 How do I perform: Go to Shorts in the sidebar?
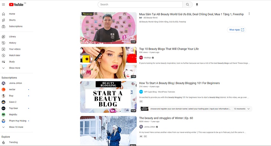click(12, 20)
